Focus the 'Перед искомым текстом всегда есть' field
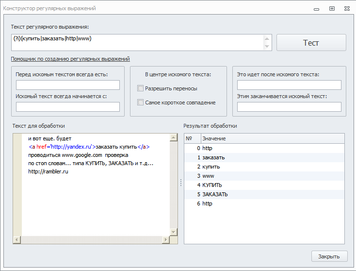This screenshot has width=356, height=271. point(68,85)
